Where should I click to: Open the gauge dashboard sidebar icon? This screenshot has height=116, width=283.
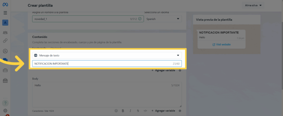coord(5,51)
